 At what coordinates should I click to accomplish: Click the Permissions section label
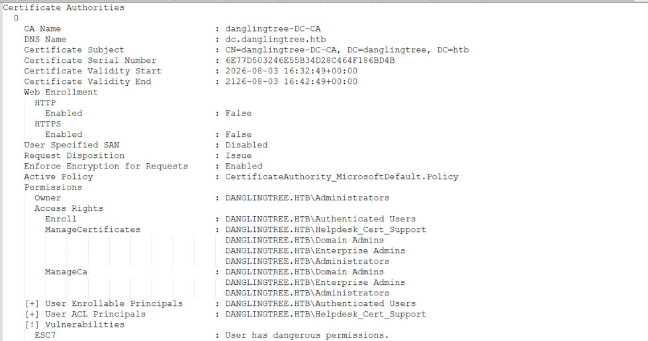[53, 188]
